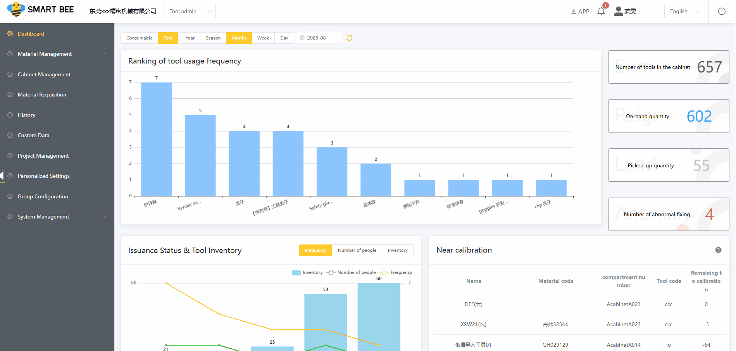Open the Tool admin role dropdown
Screen dimensions: 736x351
tap(190, 11)
